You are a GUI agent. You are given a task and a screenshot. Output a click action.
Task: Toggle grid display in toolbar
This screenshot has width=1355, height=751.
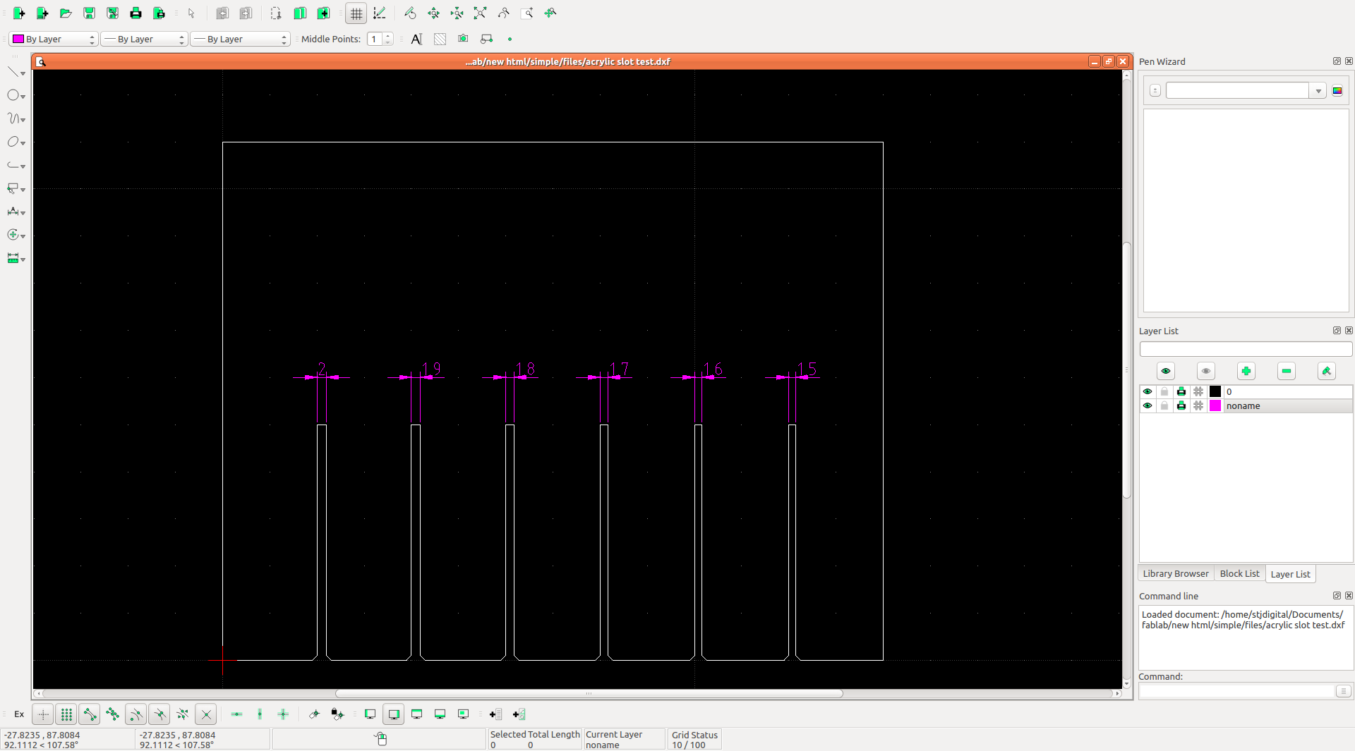(356, 13)
